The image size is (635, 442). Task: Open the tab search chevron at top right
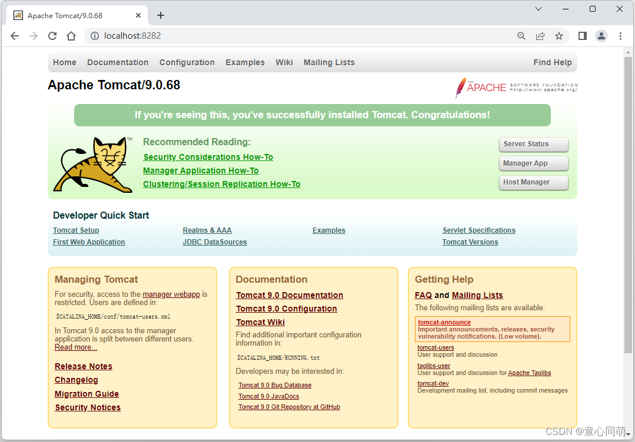[538, 9]
